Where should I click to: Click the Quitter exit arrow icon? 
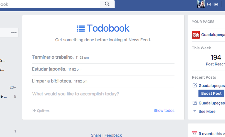pyautogui.click(x=34, y=111)
